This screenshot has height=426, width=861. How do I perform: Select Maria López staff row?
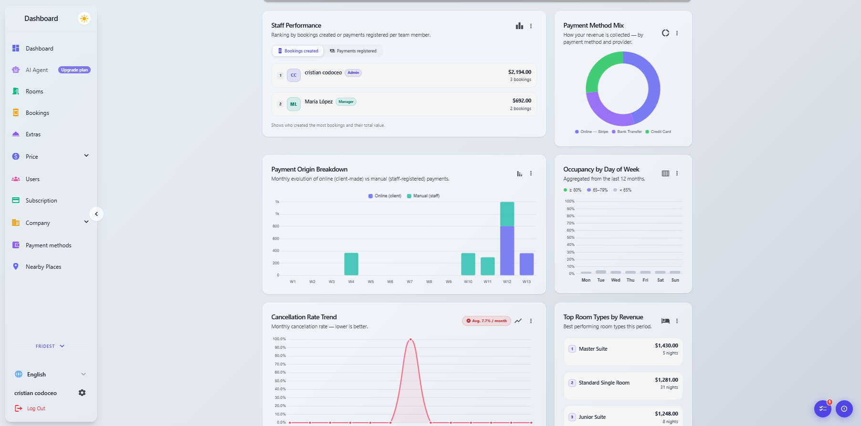[x=404, y=104]
